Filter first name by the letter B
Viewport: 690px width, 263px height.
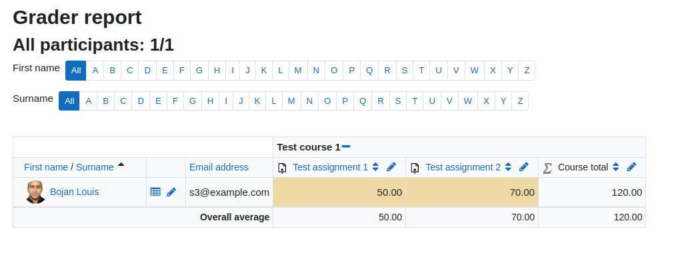click(112, 71)
